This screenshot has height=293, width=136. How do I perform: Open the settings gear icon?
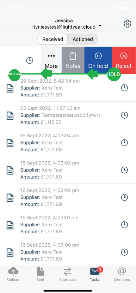(128, 24)
